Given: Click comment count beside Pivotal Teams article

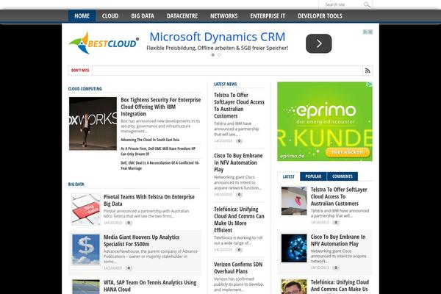Looking at the screenshot, I should (129, 223).
